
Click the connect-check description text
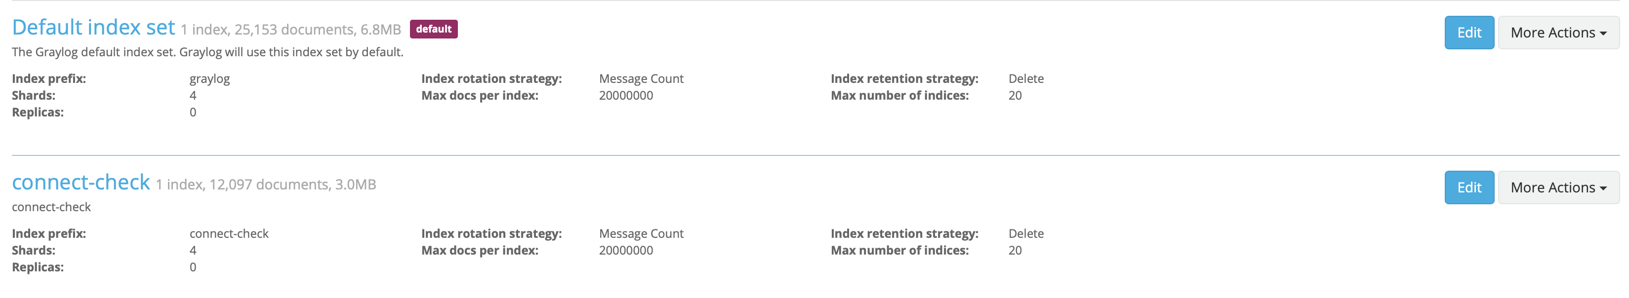click(x=51, y=206)
